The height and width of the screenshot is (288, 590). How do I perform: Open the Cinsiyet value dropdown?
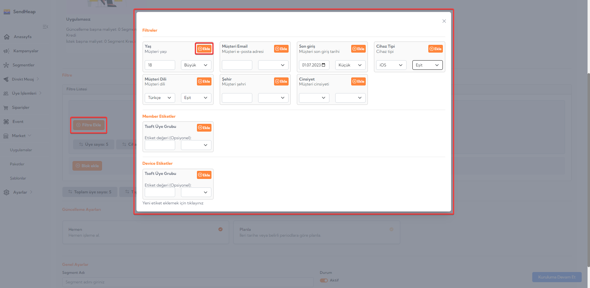314,98
